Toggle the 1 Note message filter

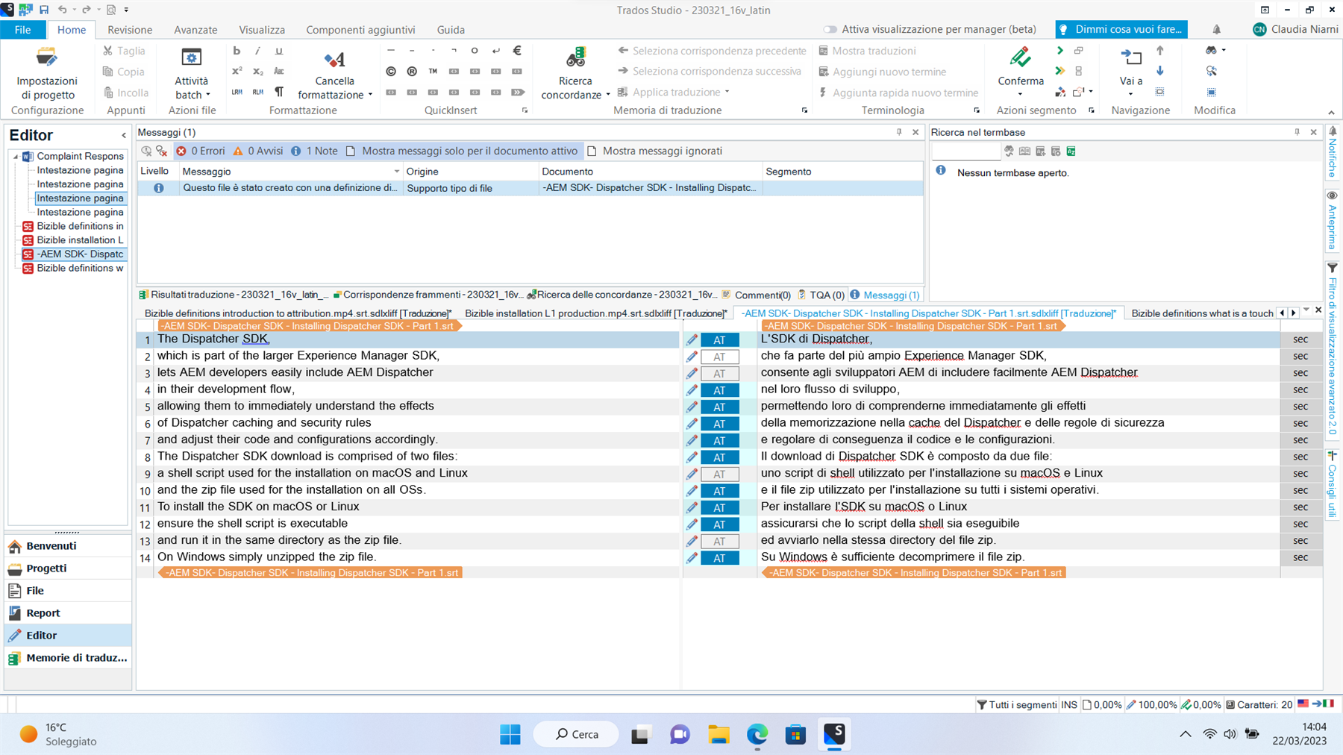point(314,151)
